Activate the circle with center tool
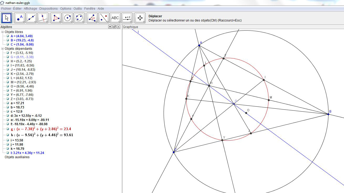This screenshot has height=193, width=344. pos(67,18)
